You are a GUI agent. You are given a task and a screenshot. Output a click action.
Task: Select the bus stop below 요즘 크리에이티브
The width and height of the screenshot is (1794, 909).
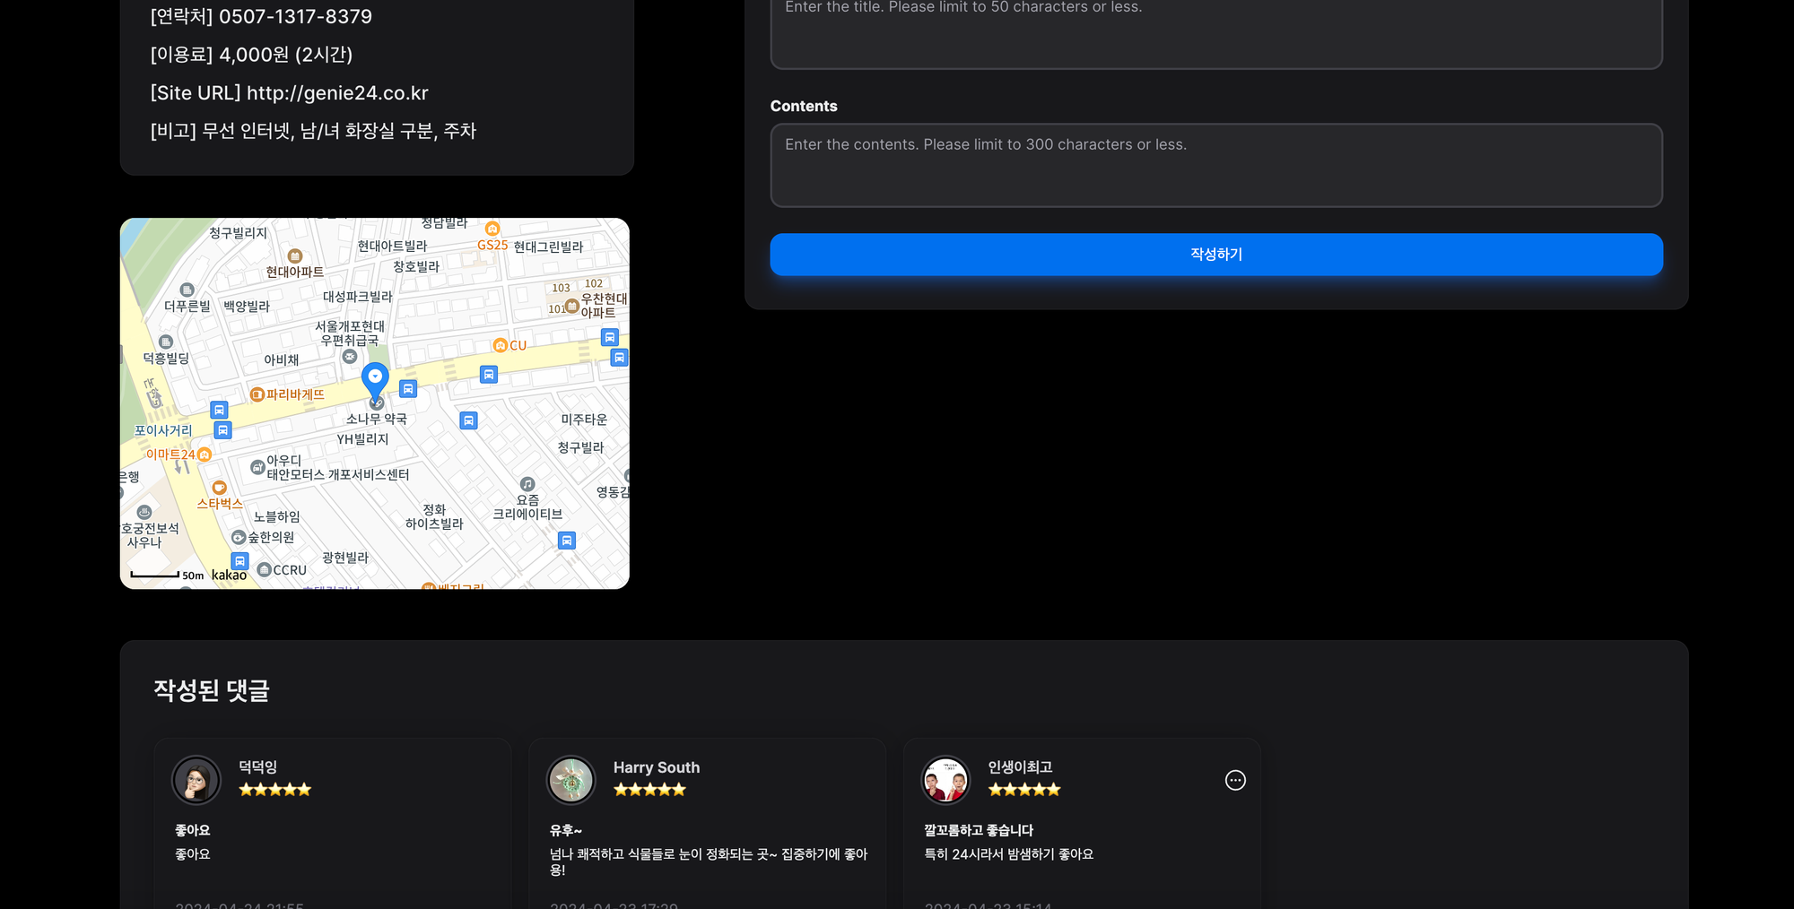[x=567, y=541]
